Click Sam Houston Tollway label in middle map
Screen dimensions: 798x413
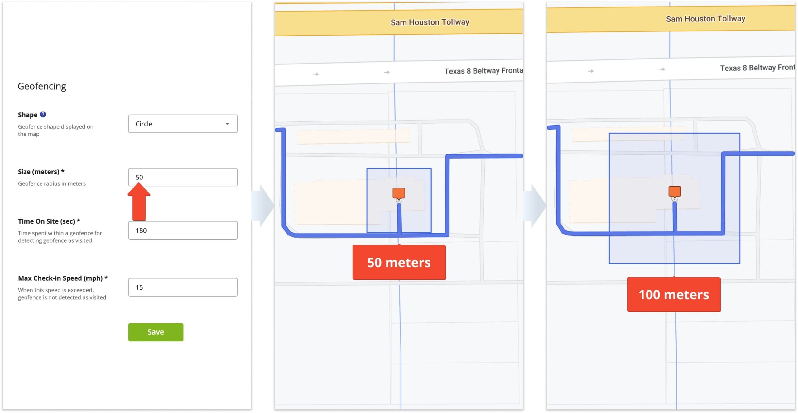(430, 22)
